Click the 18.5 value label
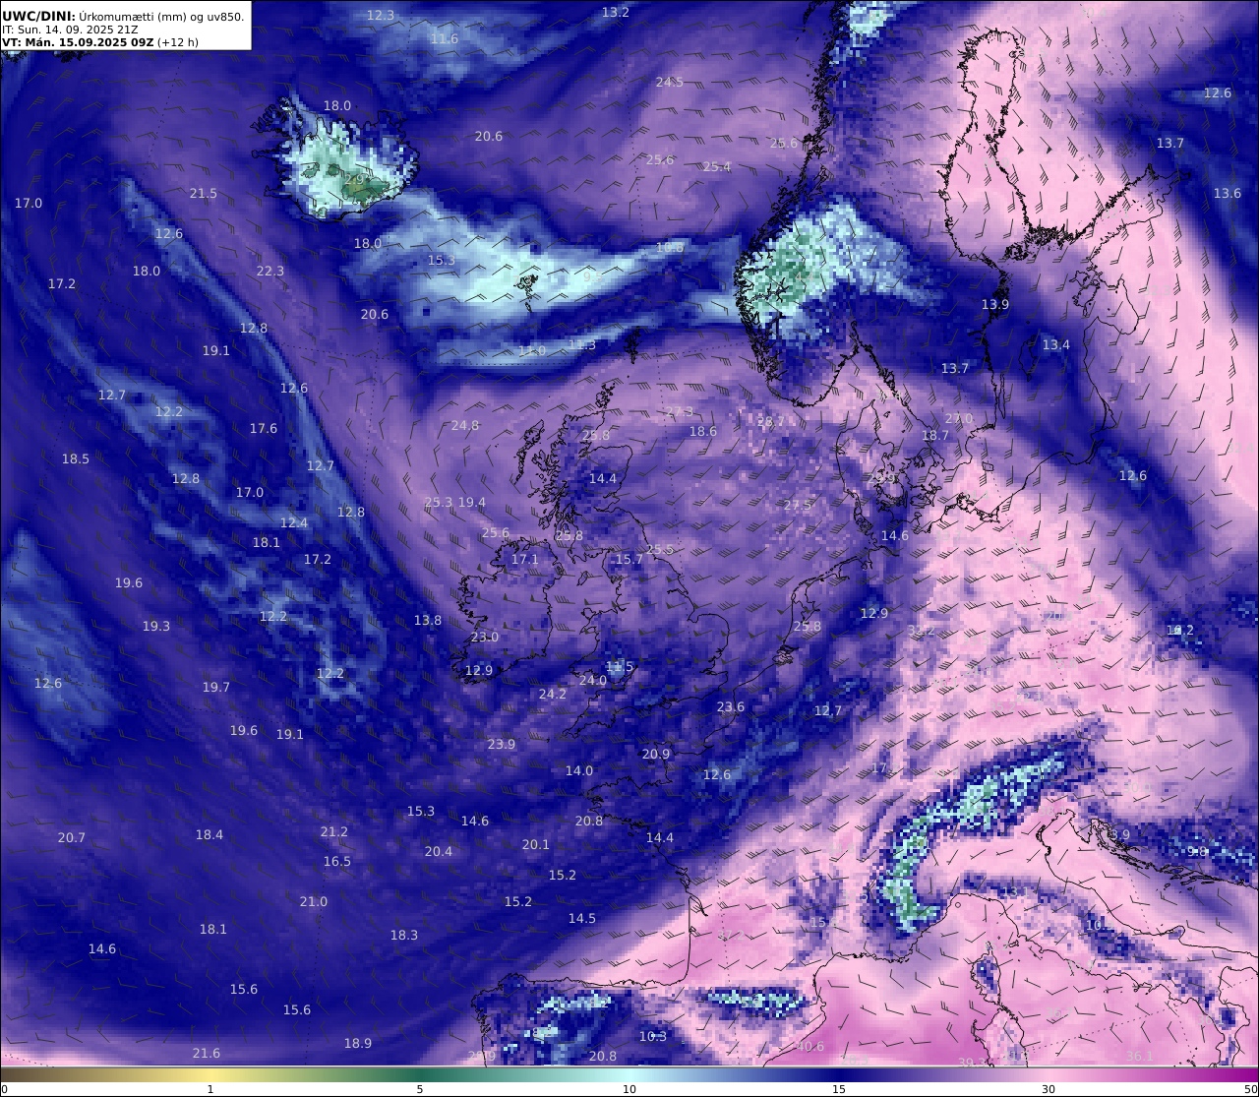Screen dimensions: 1259x1097 pyautogui.click(x=76, y=458)
